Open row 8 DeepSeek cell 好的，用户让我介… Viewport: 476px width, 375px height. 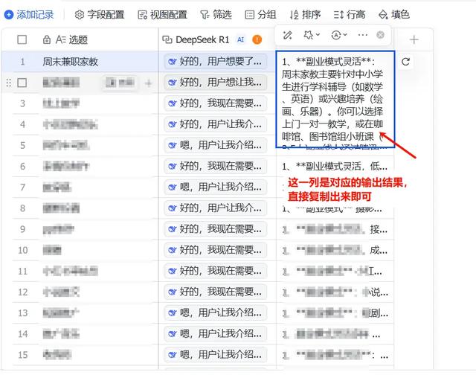pyautogui.click(x=216, y=208)
